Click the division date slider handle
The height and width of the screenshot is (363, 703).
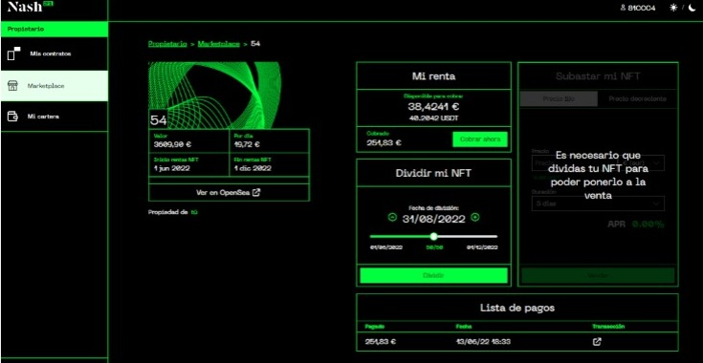click(433, 236)
